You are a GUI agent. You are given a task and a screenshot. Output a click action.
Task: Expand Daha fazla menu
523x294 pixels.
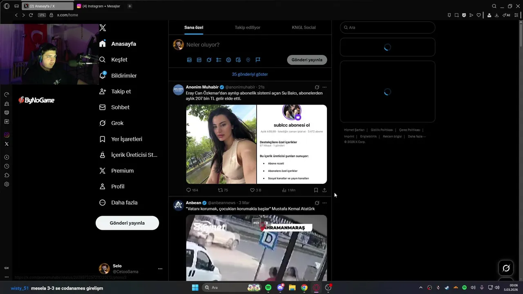(118, 203)
